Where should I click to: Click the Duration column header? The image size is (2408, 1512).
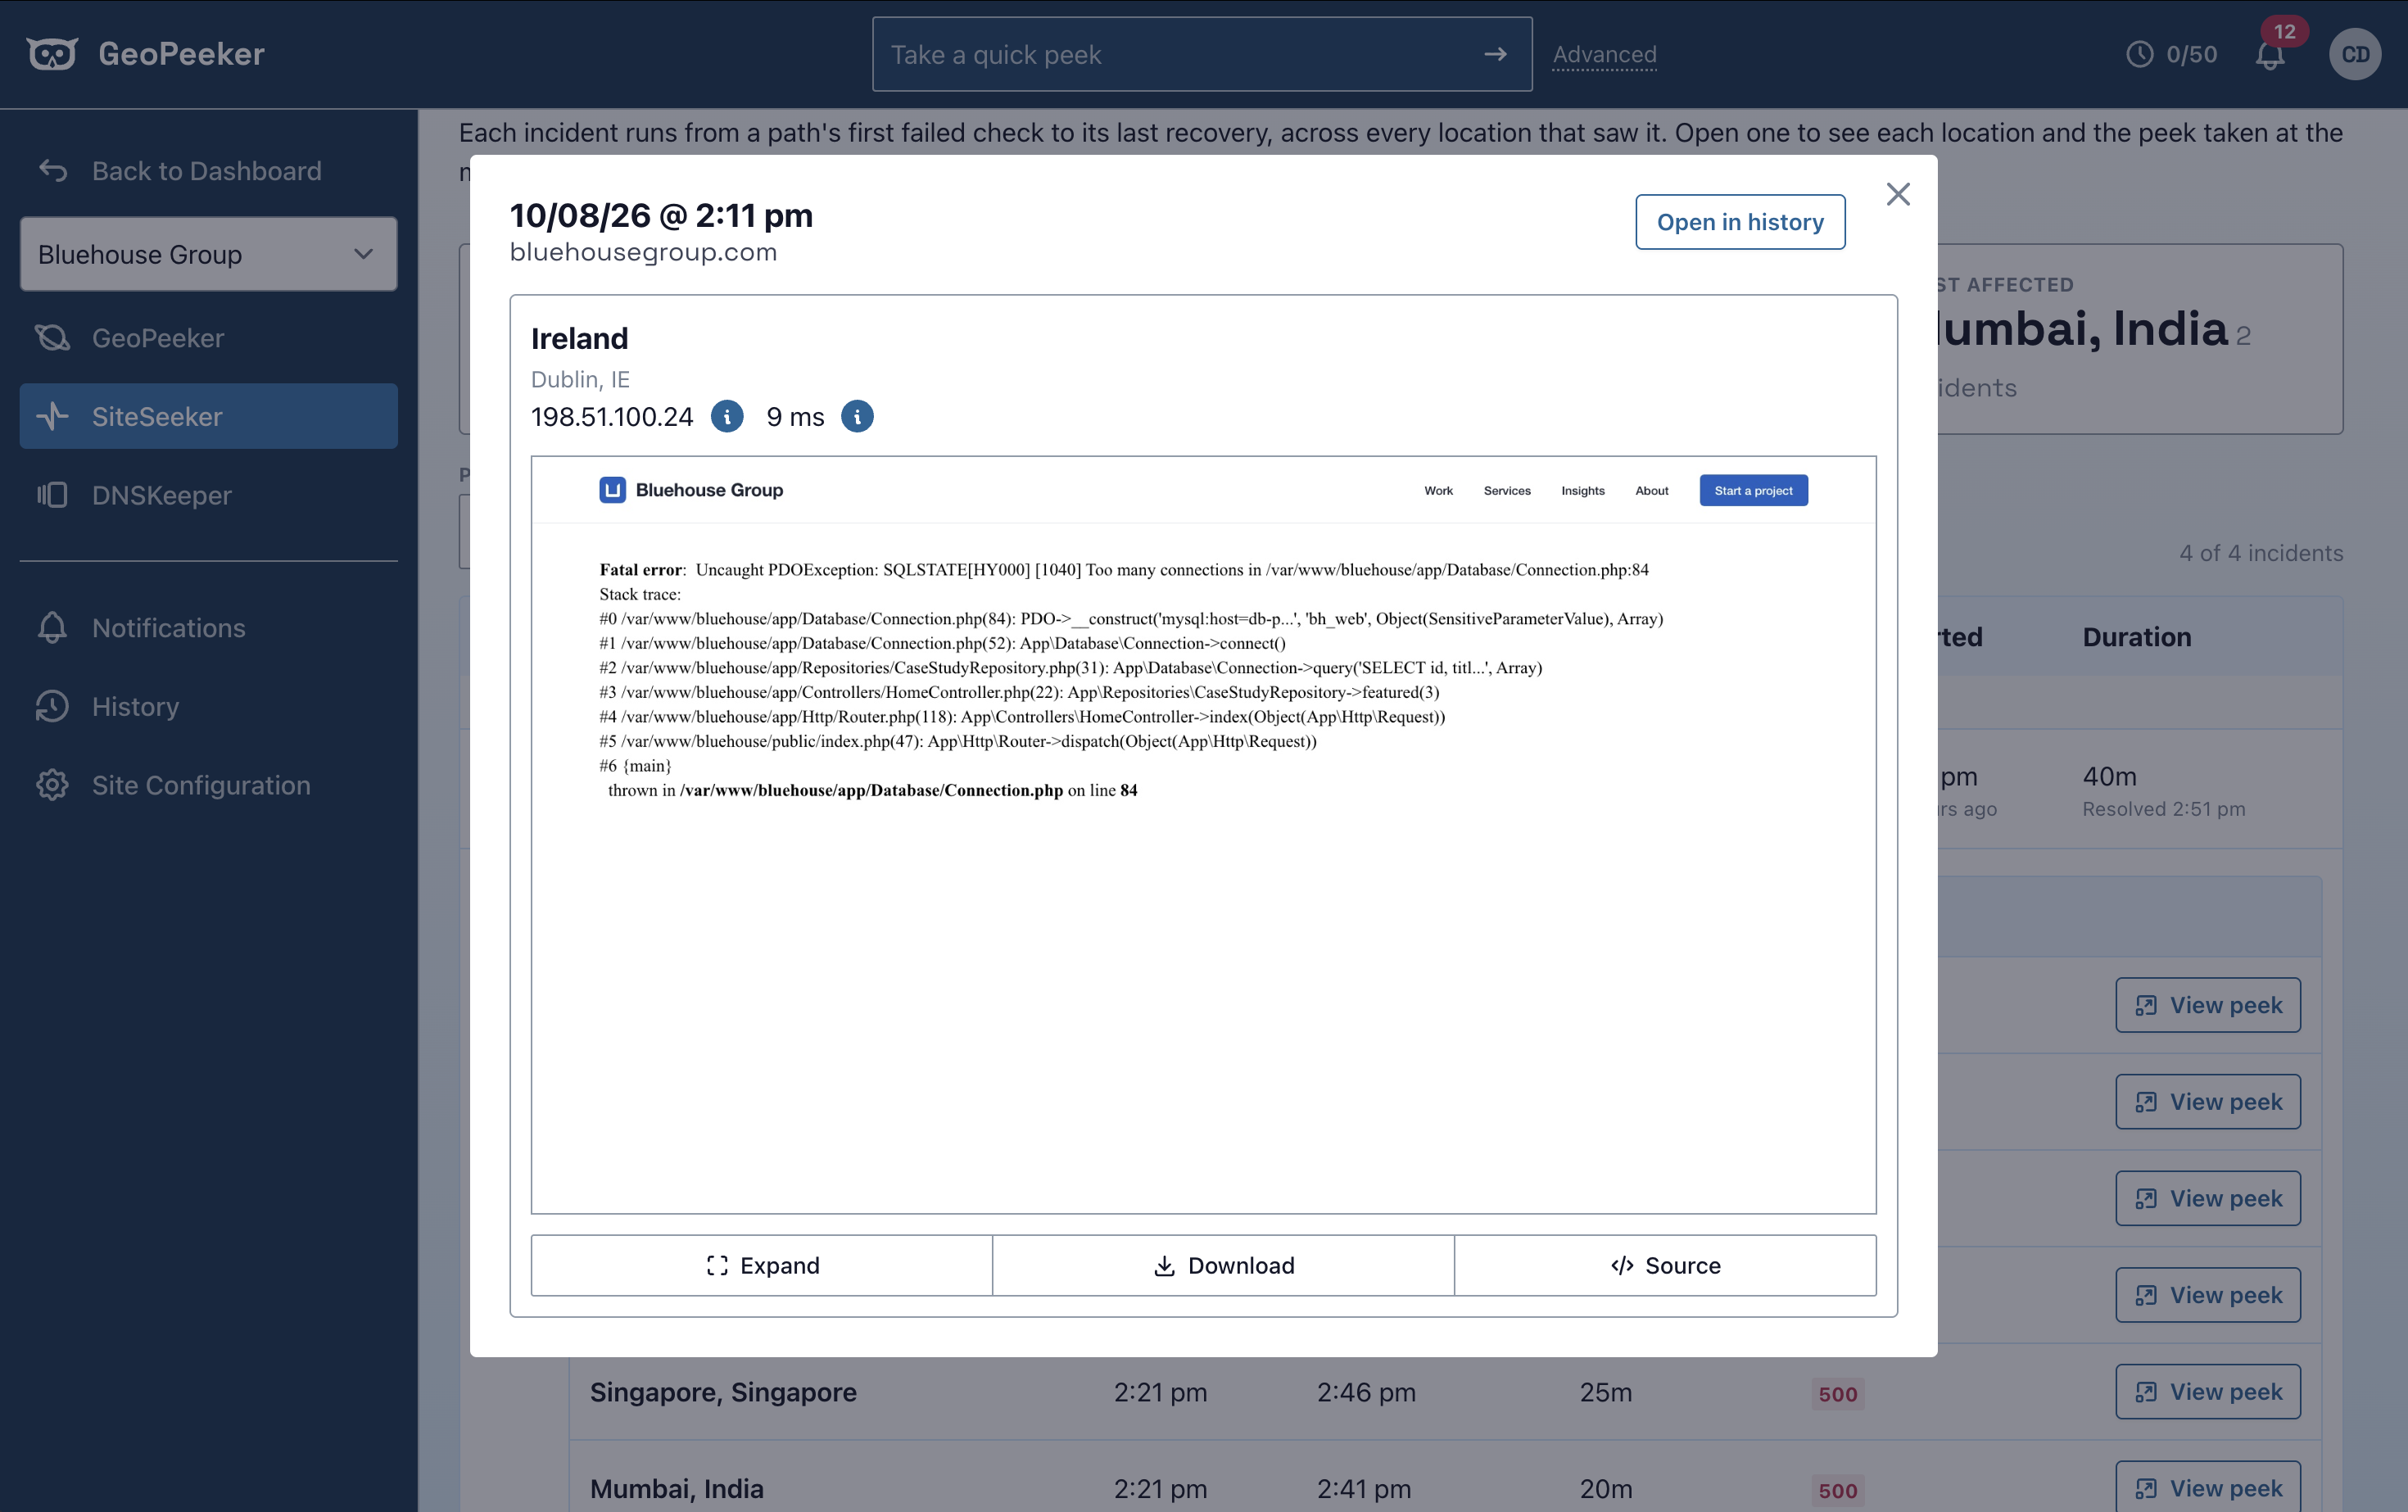tap(2137, 637)
